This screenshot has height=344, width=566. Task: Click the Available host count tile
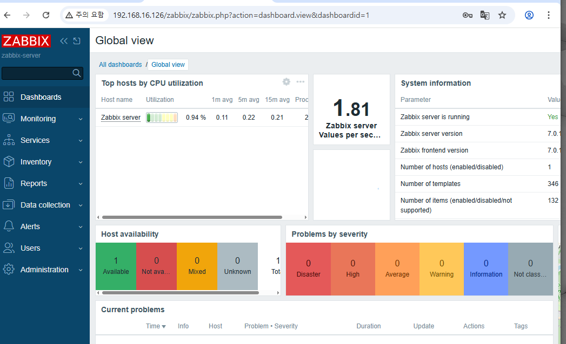tap(116, 266)
